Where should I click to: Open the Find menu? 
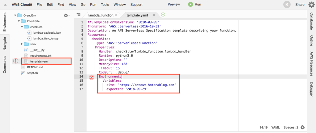click(x=61, y=4)
